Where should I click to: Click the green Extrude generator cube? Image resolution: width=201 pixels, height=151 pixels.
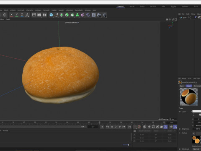(x=67, y=15)
